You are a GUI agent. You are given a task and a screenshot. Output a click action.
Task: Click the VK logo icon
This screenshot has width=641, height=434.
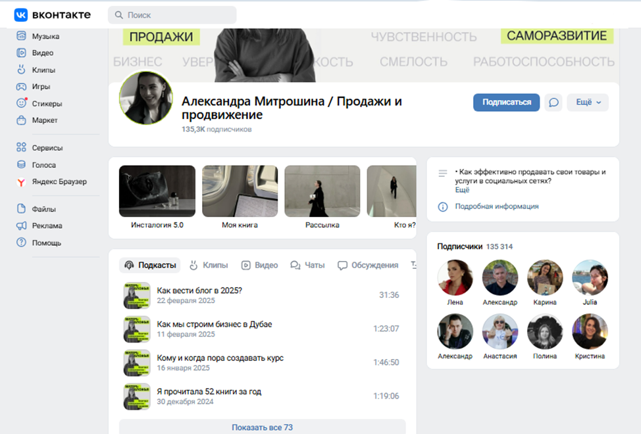21,15
